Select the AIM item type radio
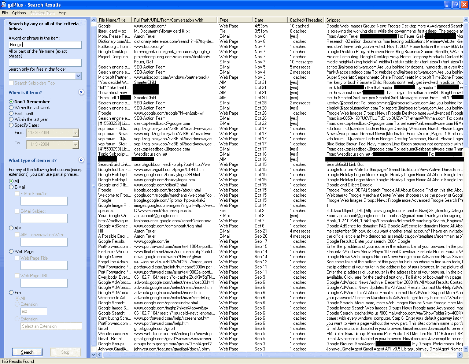The image size is (469, 364). click(11, 228)
